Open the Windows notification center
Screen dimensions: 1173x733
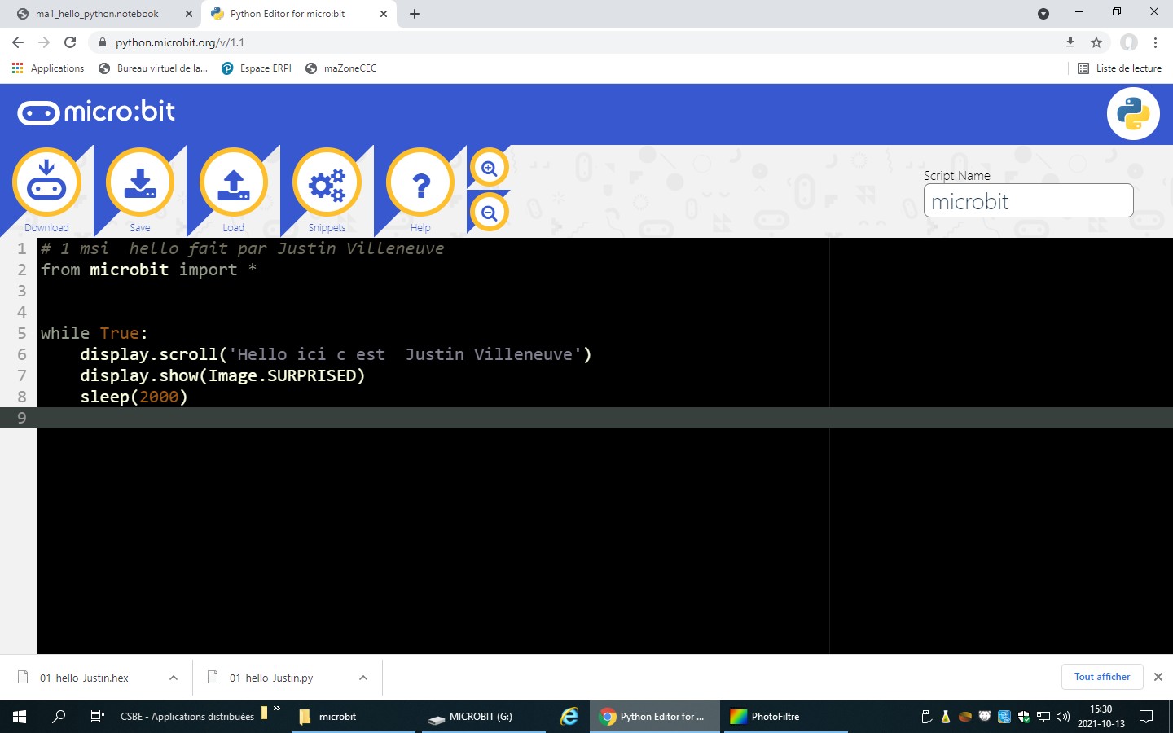click(x=1146, y=717)
